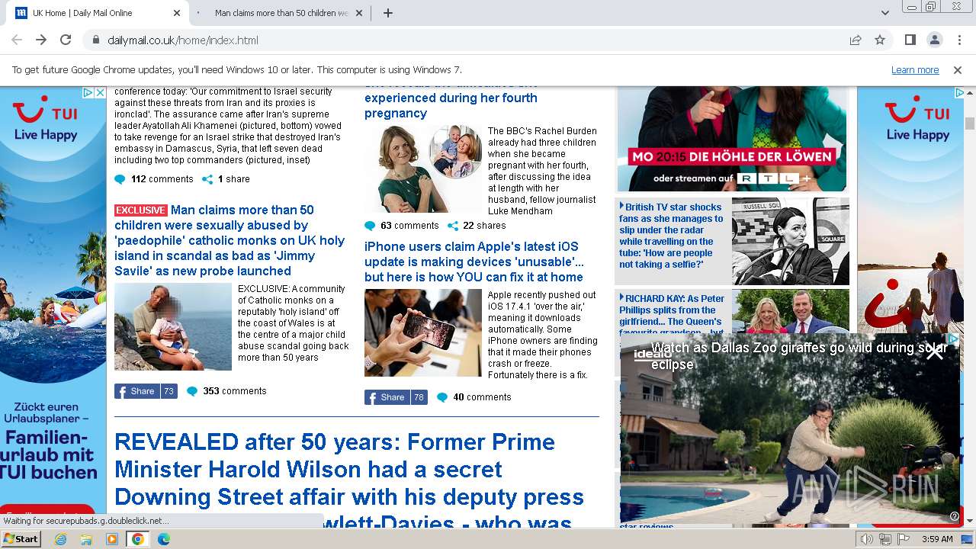The image size is (976, 549).
Task: Bookmark this page with the star icon
Action: click(x=880, y=40)
